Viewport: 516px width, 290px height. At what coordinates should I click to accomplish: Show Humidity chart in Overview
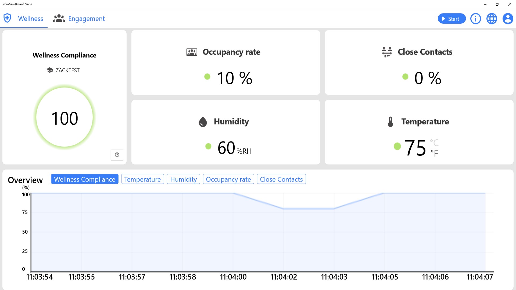click(183, 179)
